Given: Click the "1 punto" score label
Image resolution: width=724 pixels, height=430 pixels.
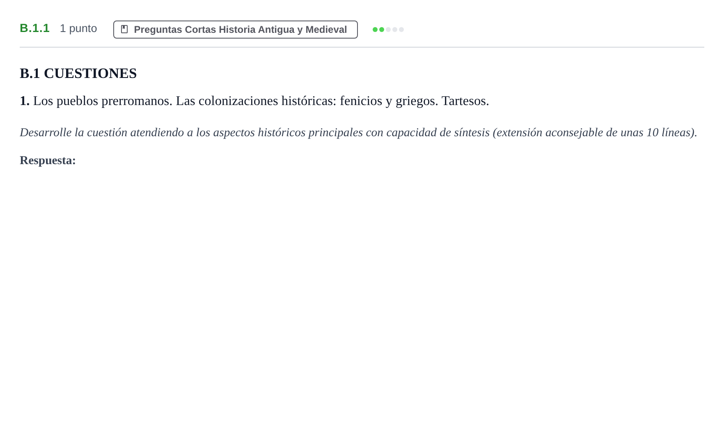Looking at the screenshot, I should point(78,28).
